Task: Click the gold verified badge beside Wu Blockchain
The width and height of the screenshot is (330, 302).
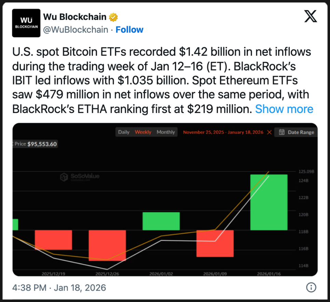Action: [113, 17]
